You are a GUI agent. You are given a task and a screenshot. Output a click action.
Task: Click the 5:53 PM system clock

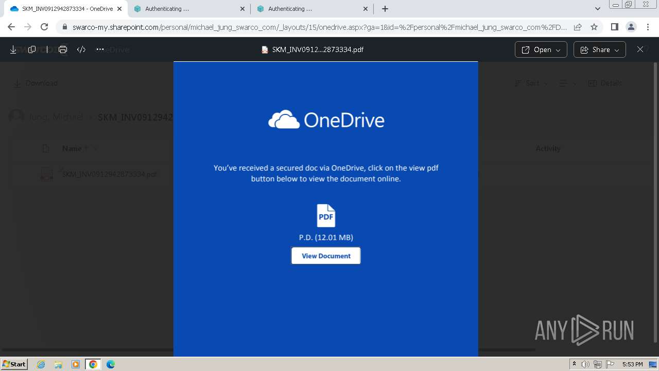pyautogui.click(x=632, y=364)
